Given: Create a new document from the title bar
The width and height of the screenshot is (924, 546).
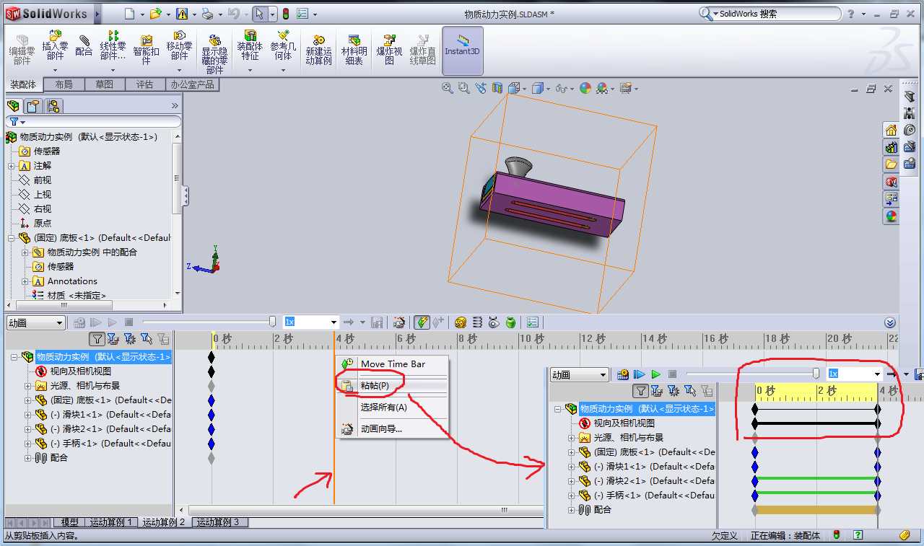Looking at the screenshot, I should [129, 14].
